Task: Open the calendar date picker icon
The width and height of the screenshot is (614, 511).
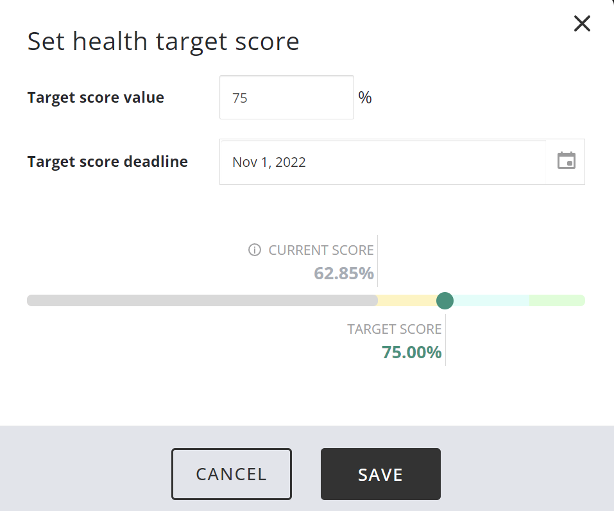Action: coord(566,161)
